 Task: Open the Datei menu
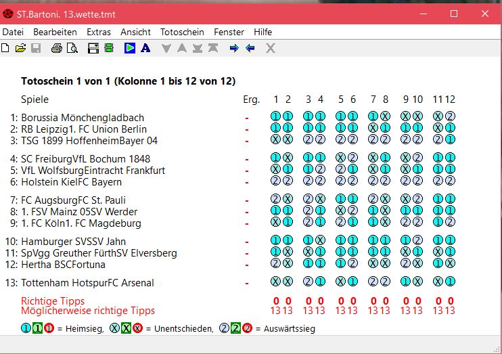pyautogui.click(x=13, y=32)
